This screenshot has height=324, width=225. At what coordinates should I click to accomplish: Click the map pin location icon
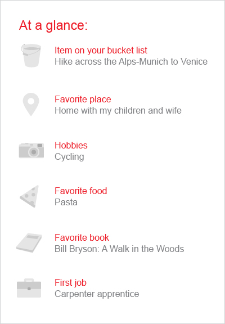click(x=31, y=105)
